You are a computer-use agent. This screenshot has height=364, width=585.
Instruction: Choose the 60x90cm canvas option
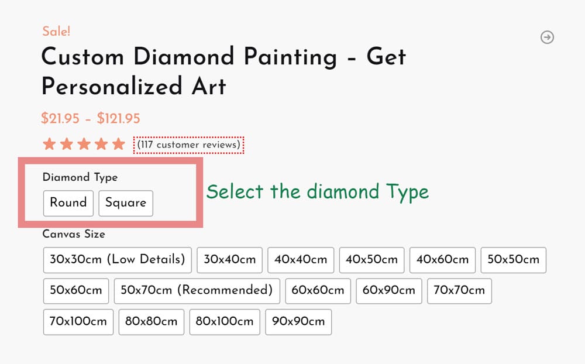(x=388, y=291)
